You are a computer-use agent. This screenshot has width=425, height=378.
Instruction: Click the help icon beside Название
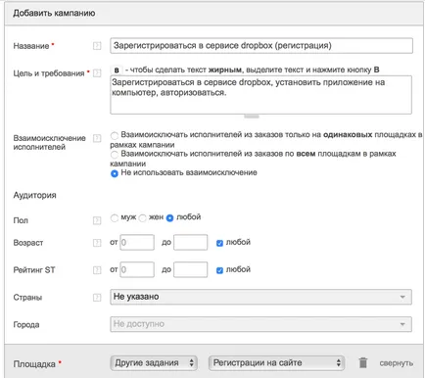click(97, 46)
